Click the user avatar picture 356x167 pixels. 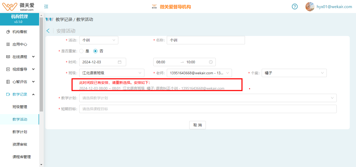(310, 7)
